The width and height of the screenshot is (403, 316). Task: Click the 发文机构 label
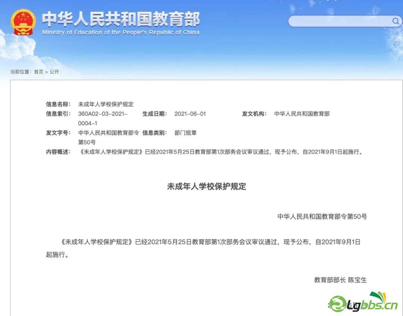coord(254,114)
